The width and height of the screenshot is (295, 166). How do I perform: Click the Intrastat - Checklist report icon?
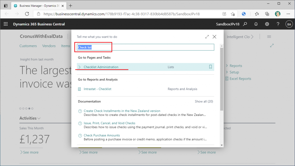tap(80, 89)
